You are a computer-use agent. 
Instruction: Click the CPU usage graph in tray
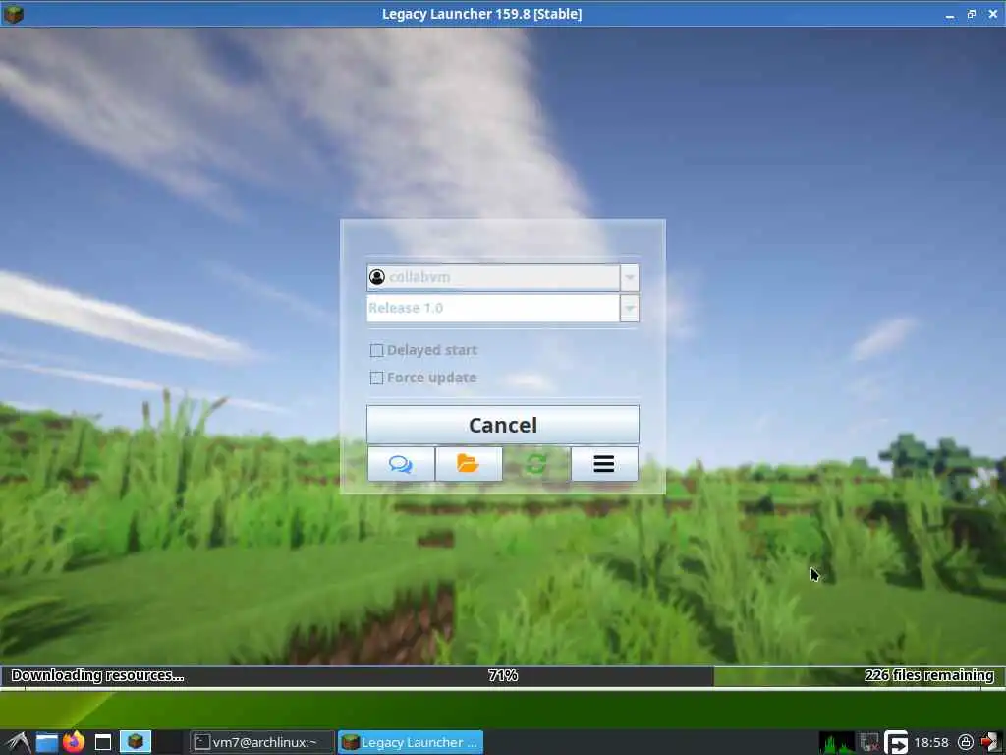(x=837, y=743)
